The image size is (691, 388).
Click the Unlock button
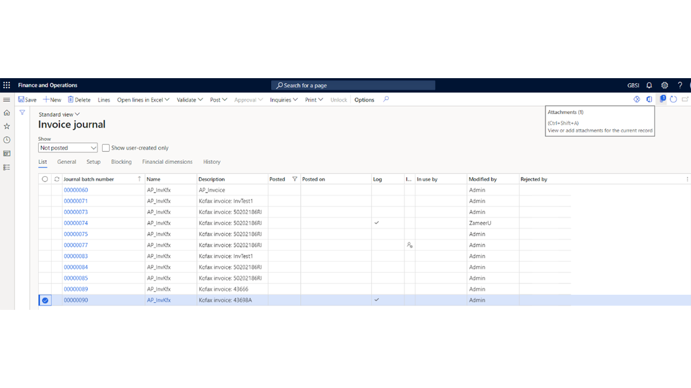339,100
